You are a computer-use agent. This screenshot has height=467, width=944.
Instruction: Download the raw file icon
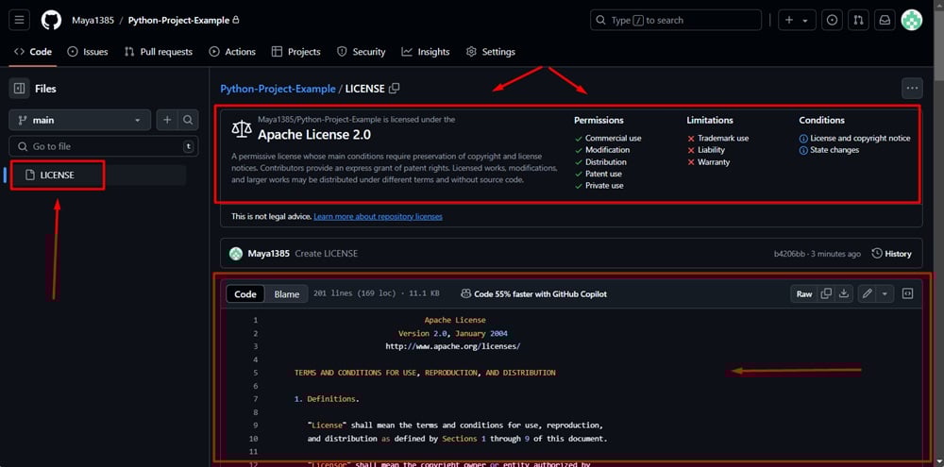844,293
